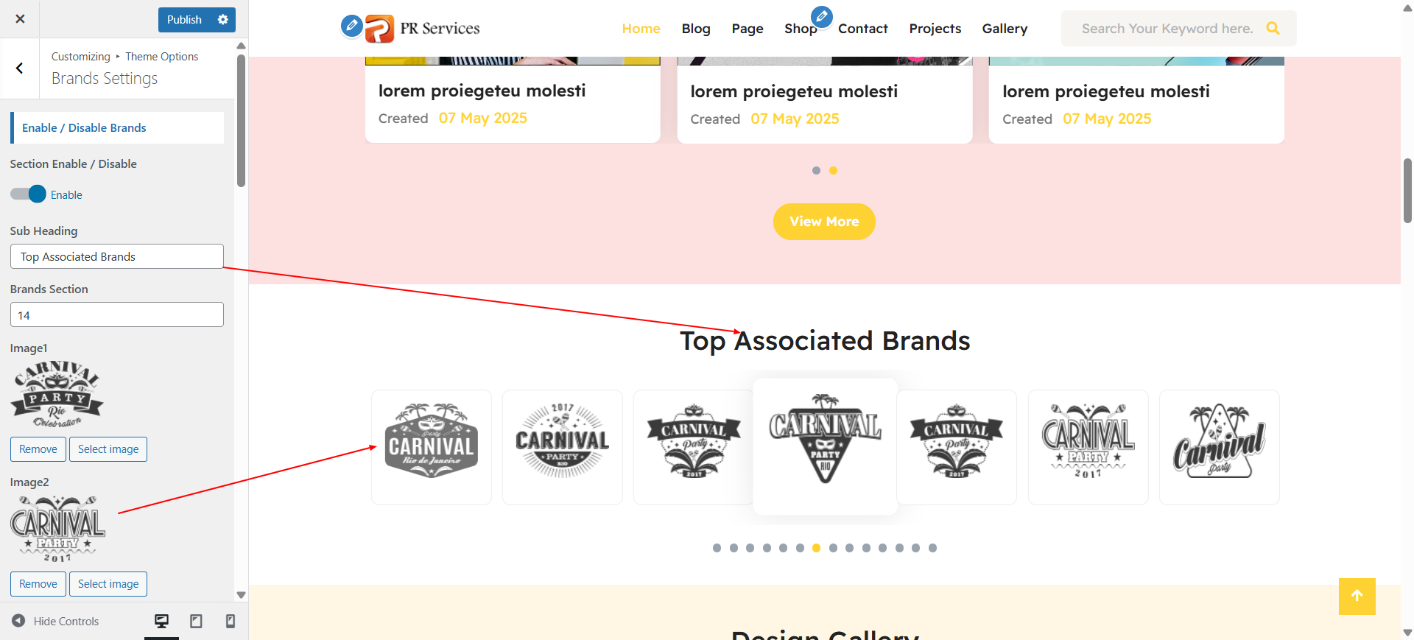Image resolution: width=1414 pixels, height=640 pixels.
Task: Choose a new picture with Image1 Select image
Action: [x=108, y=449]
